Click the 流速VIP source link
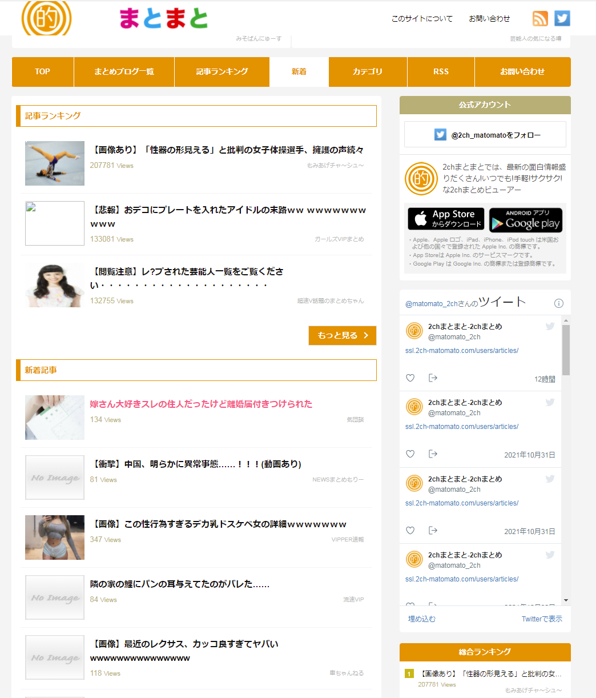Image resolution: width=596 pixels, height=698 pixels. pyautogui.click(x=353, y=600)
